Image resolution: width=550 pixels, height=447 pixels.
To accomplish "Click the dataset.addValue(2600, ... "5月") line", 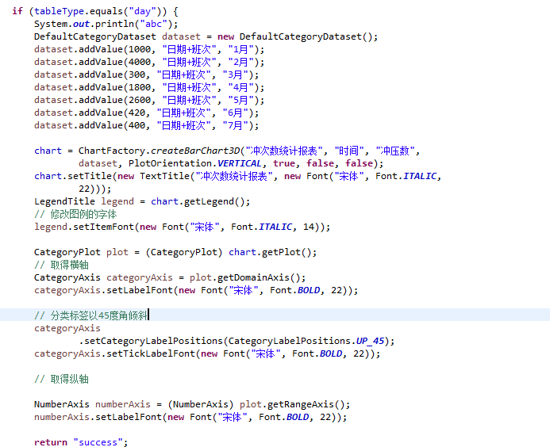I will click(x=149, y=100).
